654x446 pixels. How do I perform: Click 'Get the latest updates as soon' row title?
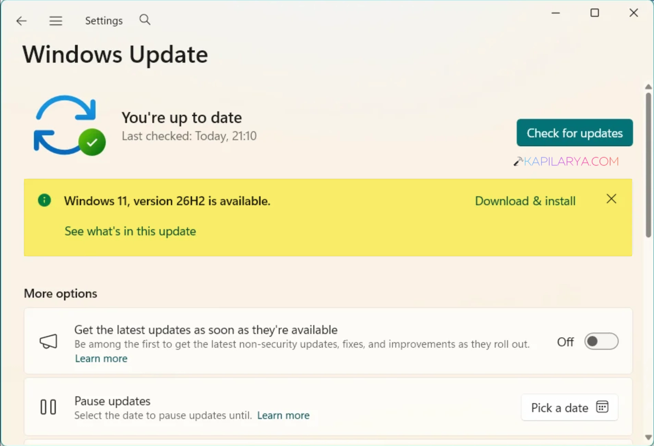pyautogui.click(x=206, y=330)
